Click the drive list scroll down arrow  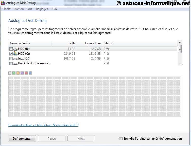tap(180, 64)
